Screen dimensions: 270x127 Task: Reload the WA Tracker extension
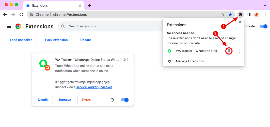(112, 100)
